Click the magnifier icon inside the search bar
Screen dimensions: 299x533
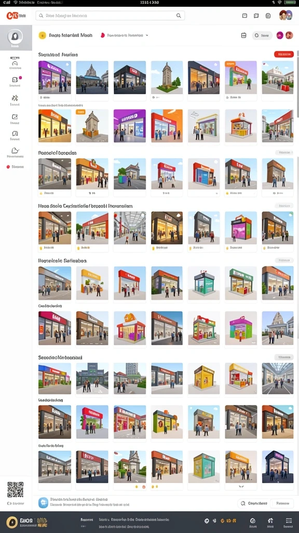[x=179, y=16]
